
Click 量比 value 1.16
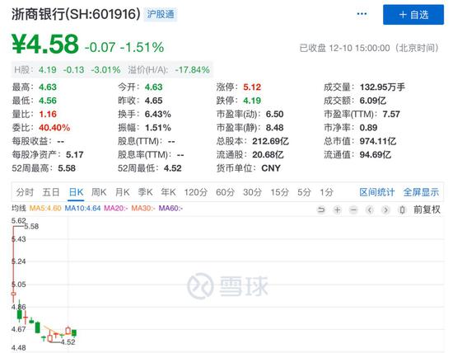point(48,114)
